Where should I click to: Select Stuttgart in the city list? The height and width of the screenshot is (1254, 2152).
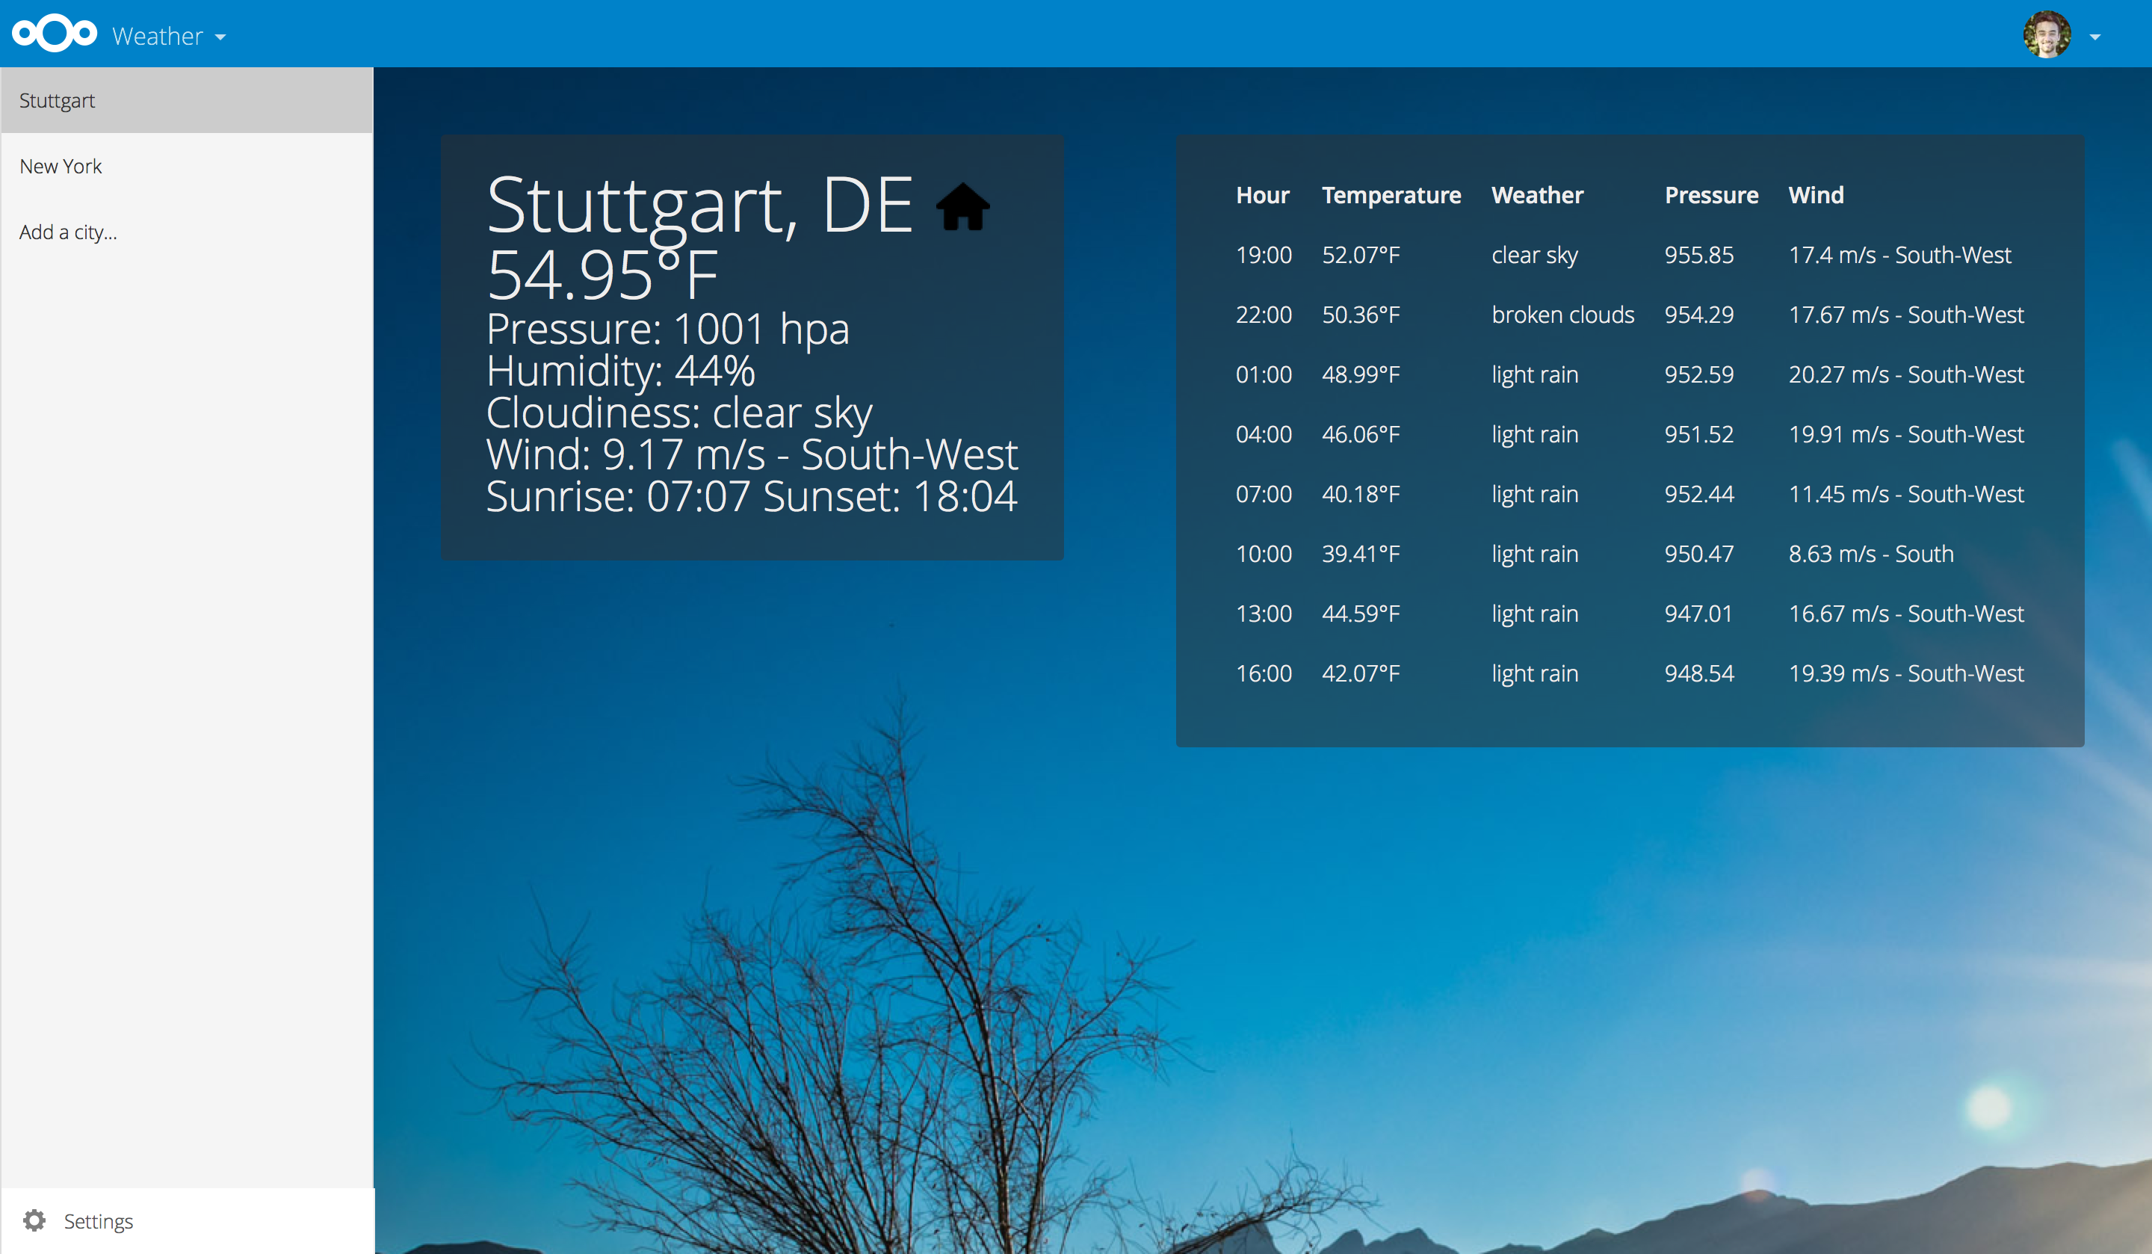pos(58,100)
